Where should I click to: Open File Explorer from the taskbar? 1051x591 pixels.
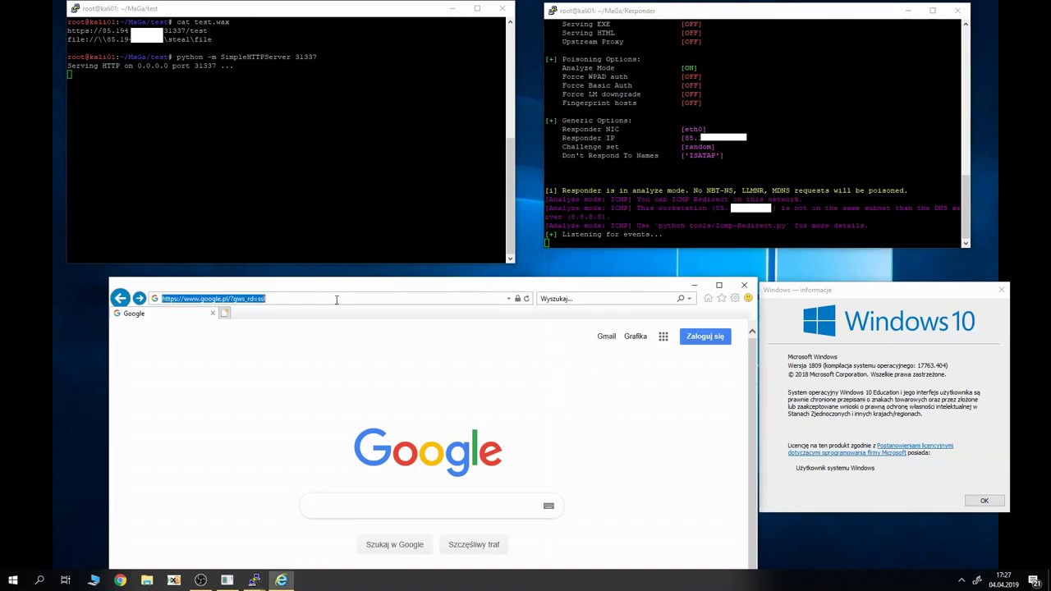point(147,580)
